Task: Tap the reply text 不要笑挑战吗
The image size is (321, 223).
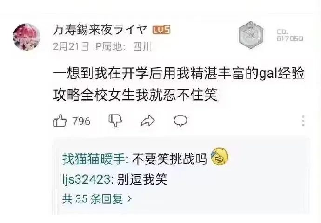Action: [x=169, y=159]
